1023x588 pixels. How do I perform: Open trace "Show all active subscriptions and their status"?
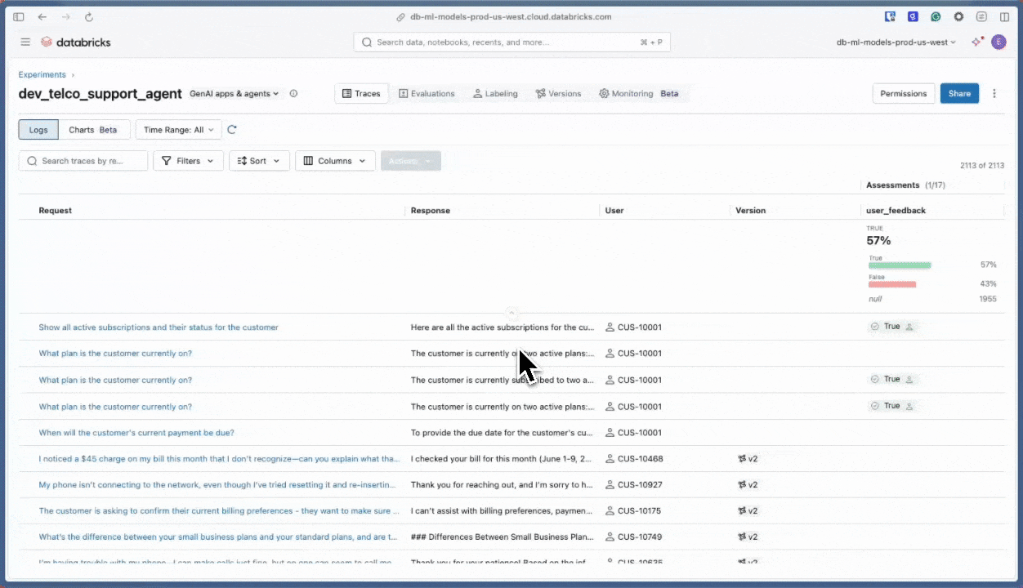tap(159, 327)
